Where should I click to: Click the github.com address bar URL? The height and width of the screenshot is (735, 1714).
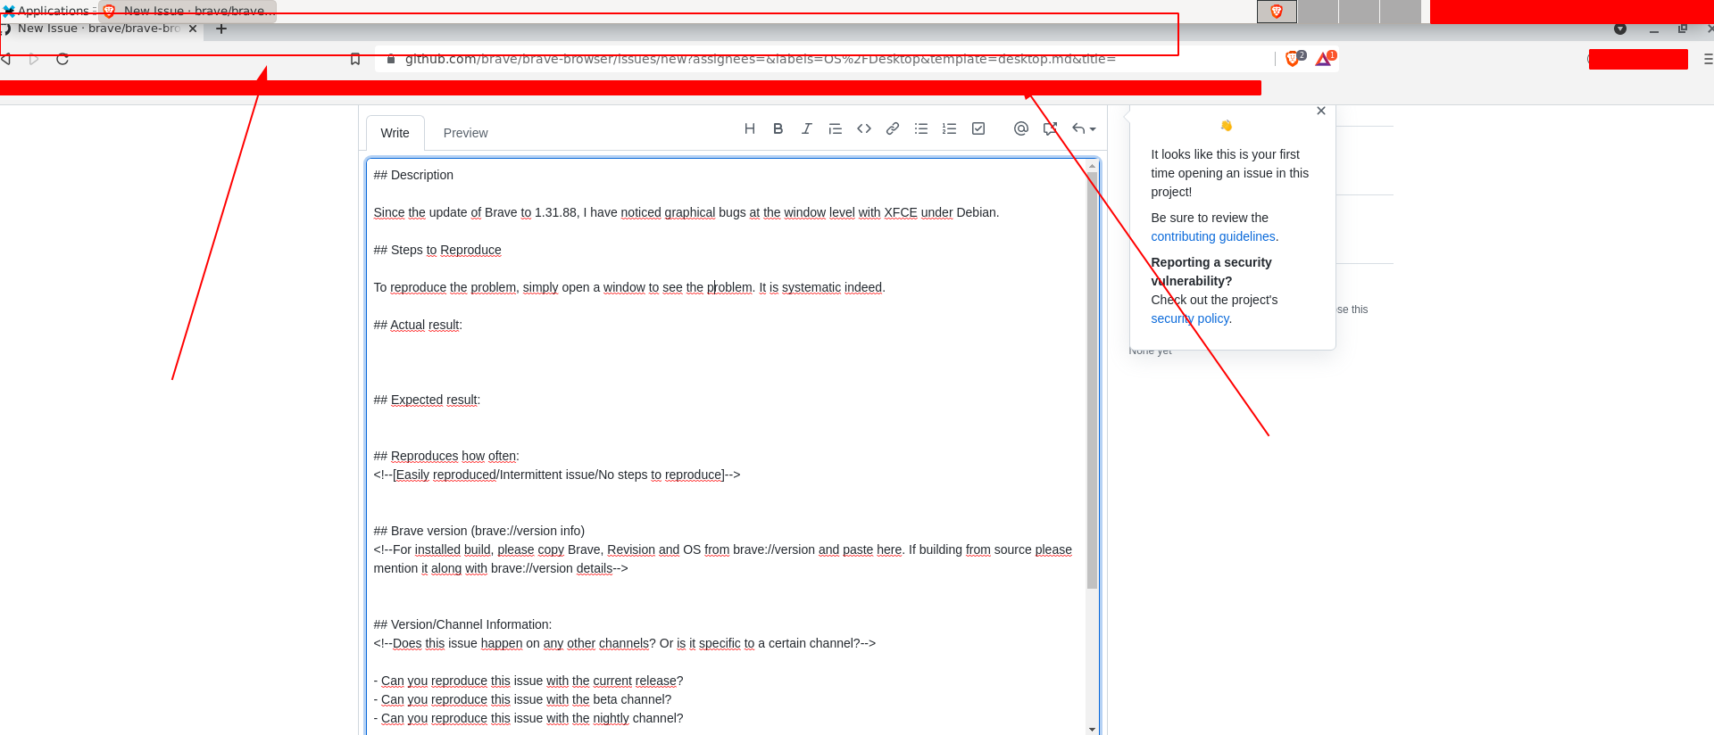760,59
